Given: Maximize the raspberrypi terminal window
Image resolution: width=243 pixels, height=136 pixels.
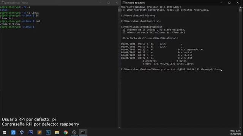Looking at the screenshot, I should [x=109, y=3].
